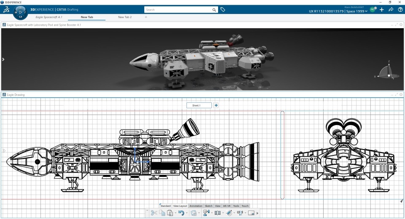Image resolution: width=405 pixels, height=219 pixels.
Task: Open the help question mark icon
Action: pos(400,10)
